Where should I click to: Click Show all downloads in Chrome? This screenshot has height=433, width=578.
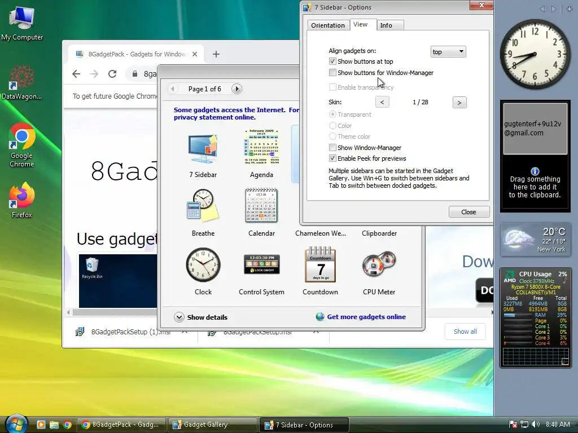[x=465, y=332]
